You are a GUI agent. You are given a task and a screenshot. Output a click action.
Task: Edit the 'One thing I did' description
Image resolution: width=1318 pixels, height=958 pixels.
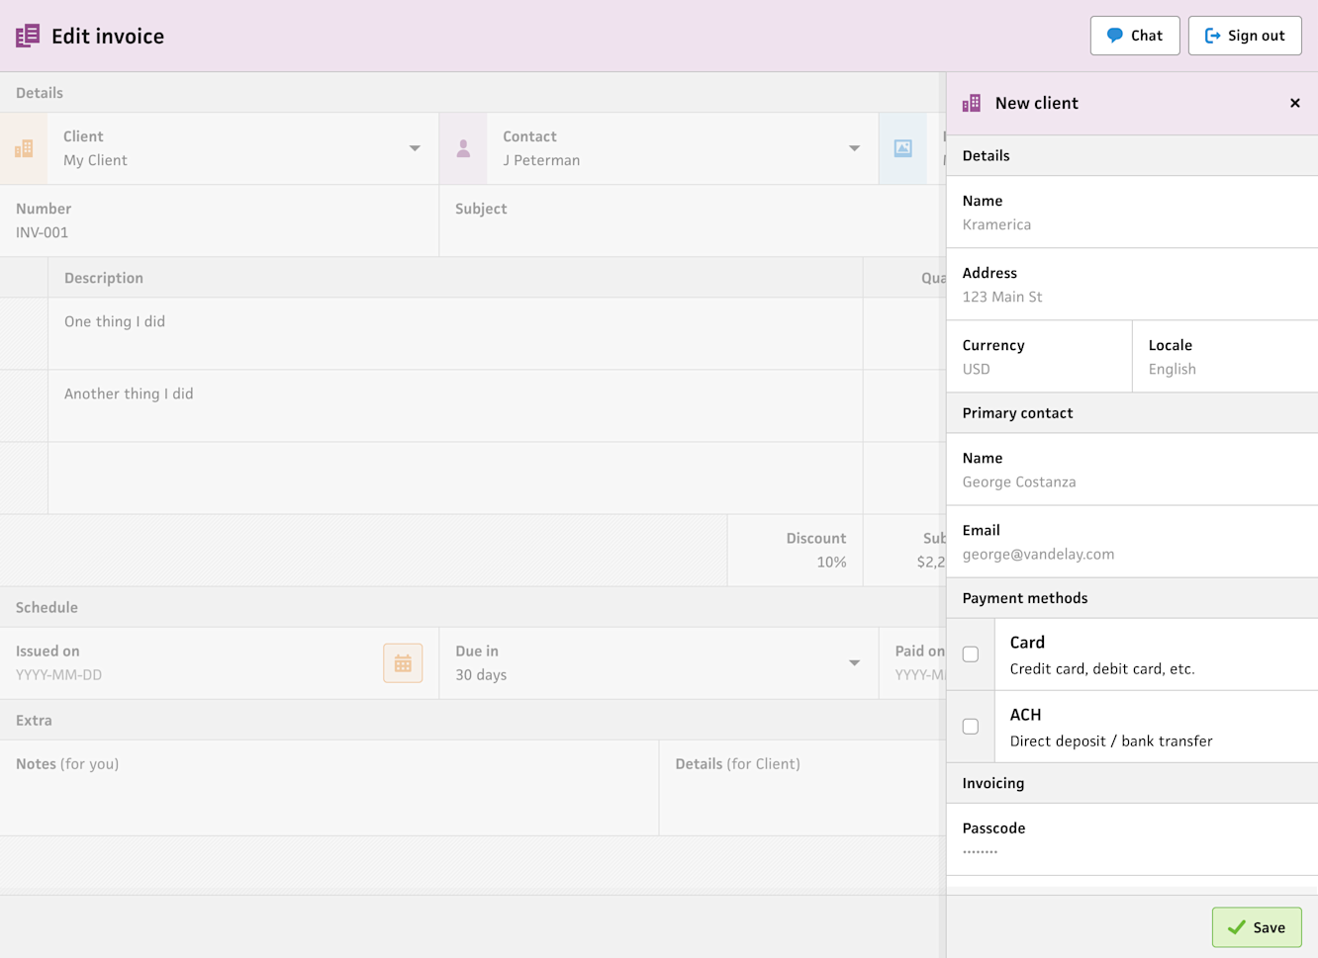[x=455, y=333]
